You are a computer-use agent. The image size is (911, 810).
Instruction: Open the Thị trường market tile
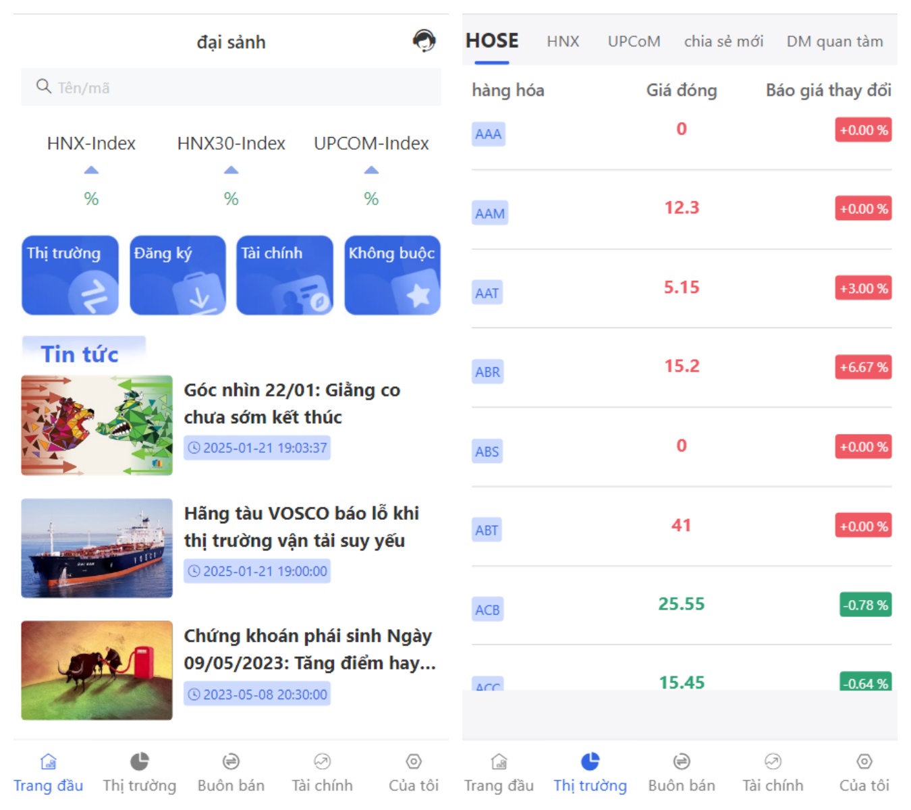click(70, 275)
